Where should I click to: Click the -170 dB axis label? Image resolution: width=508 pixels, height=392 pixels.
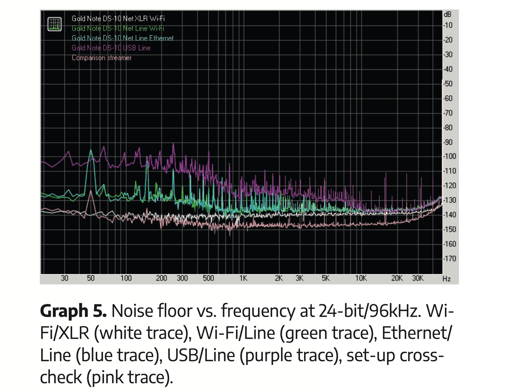coord(450,258)
